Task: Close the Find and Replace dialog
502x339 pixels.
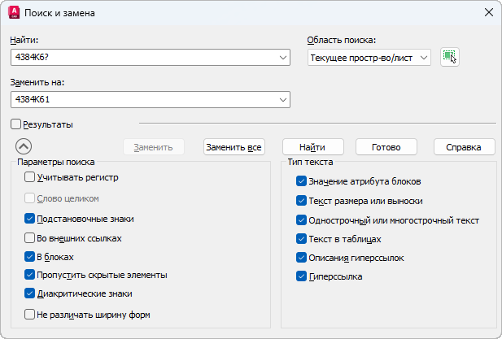Action: coord(487,13)
